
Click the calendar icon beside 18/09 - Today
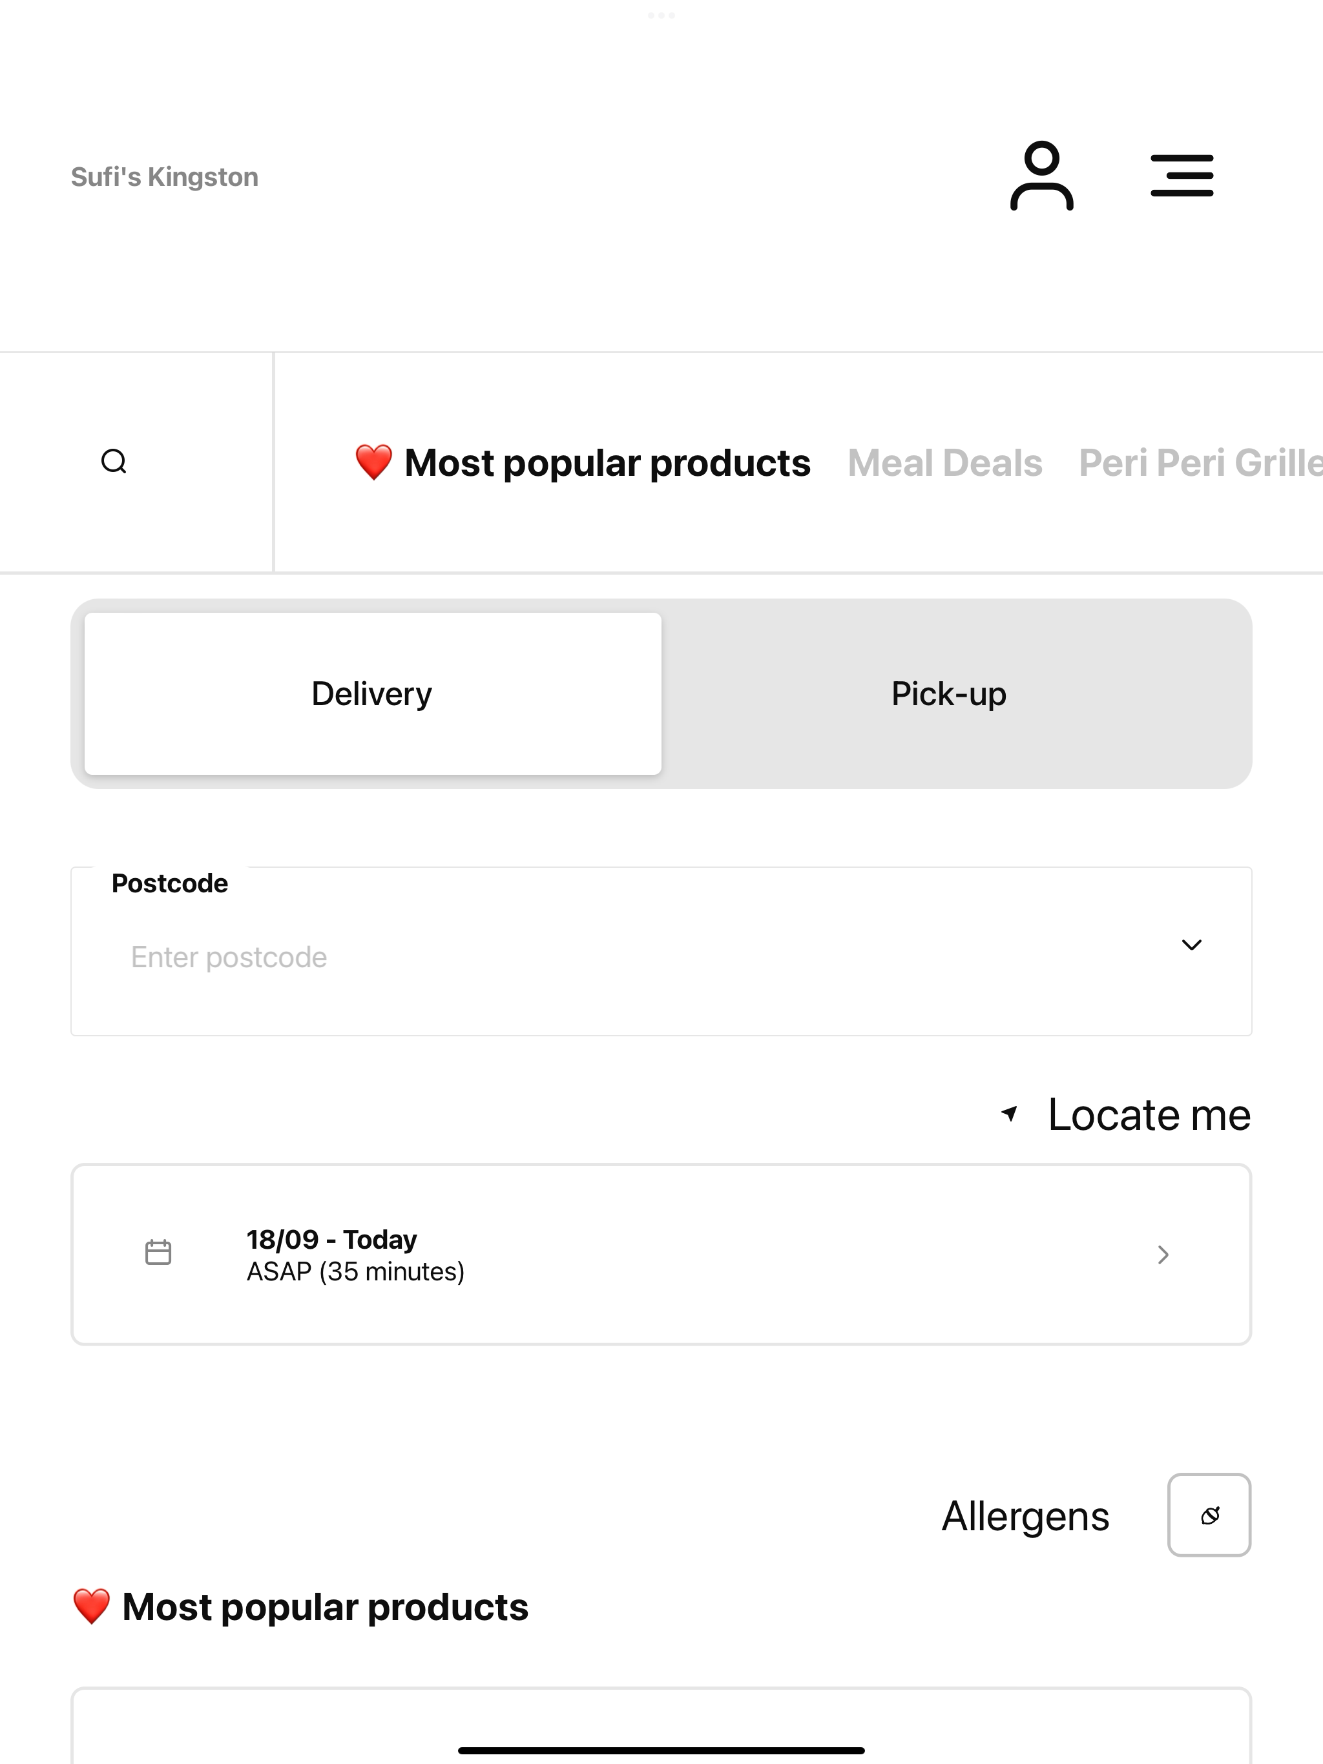[158, 1252]
